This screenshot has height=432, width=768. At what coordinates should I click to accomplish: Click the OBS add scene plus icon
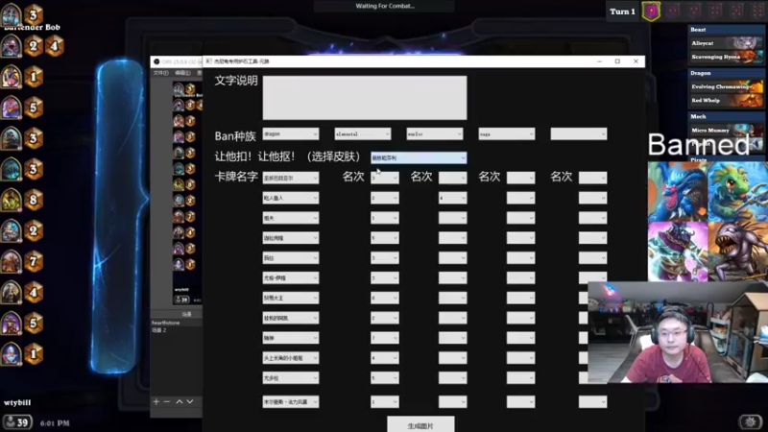click(156, 401)
